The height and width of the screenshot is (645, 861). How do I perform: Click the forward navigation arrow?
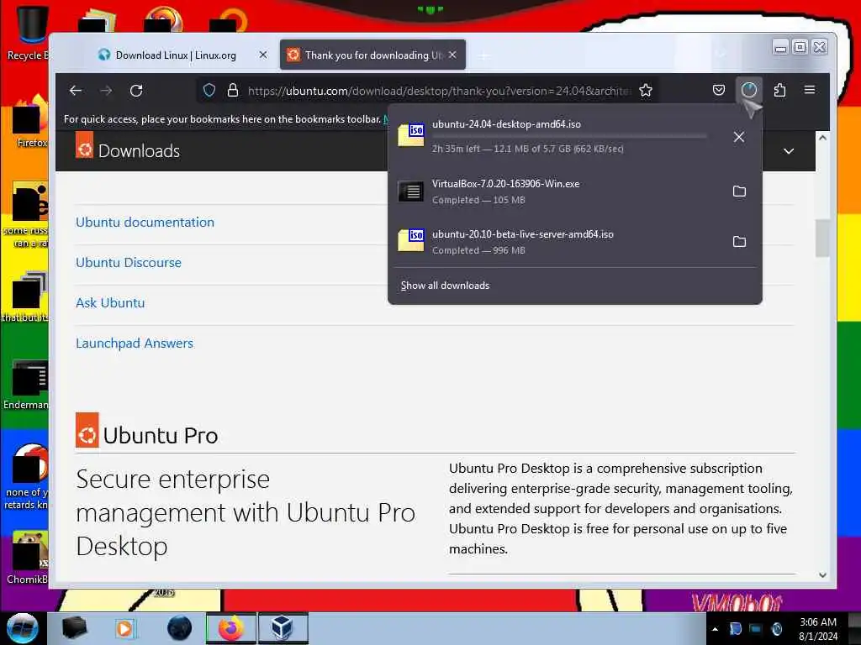[106, 91]
